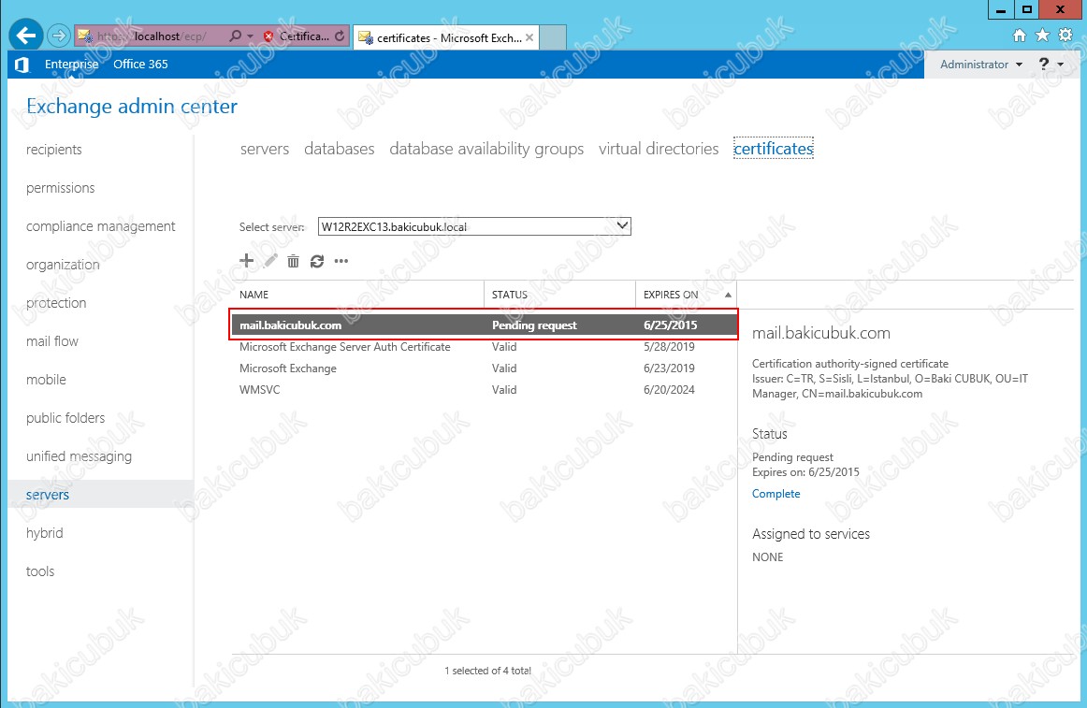1087x708 pixels.
Task: Select the mail.bakicubuk.com certificate row
Action: click(x=484, y=325)
